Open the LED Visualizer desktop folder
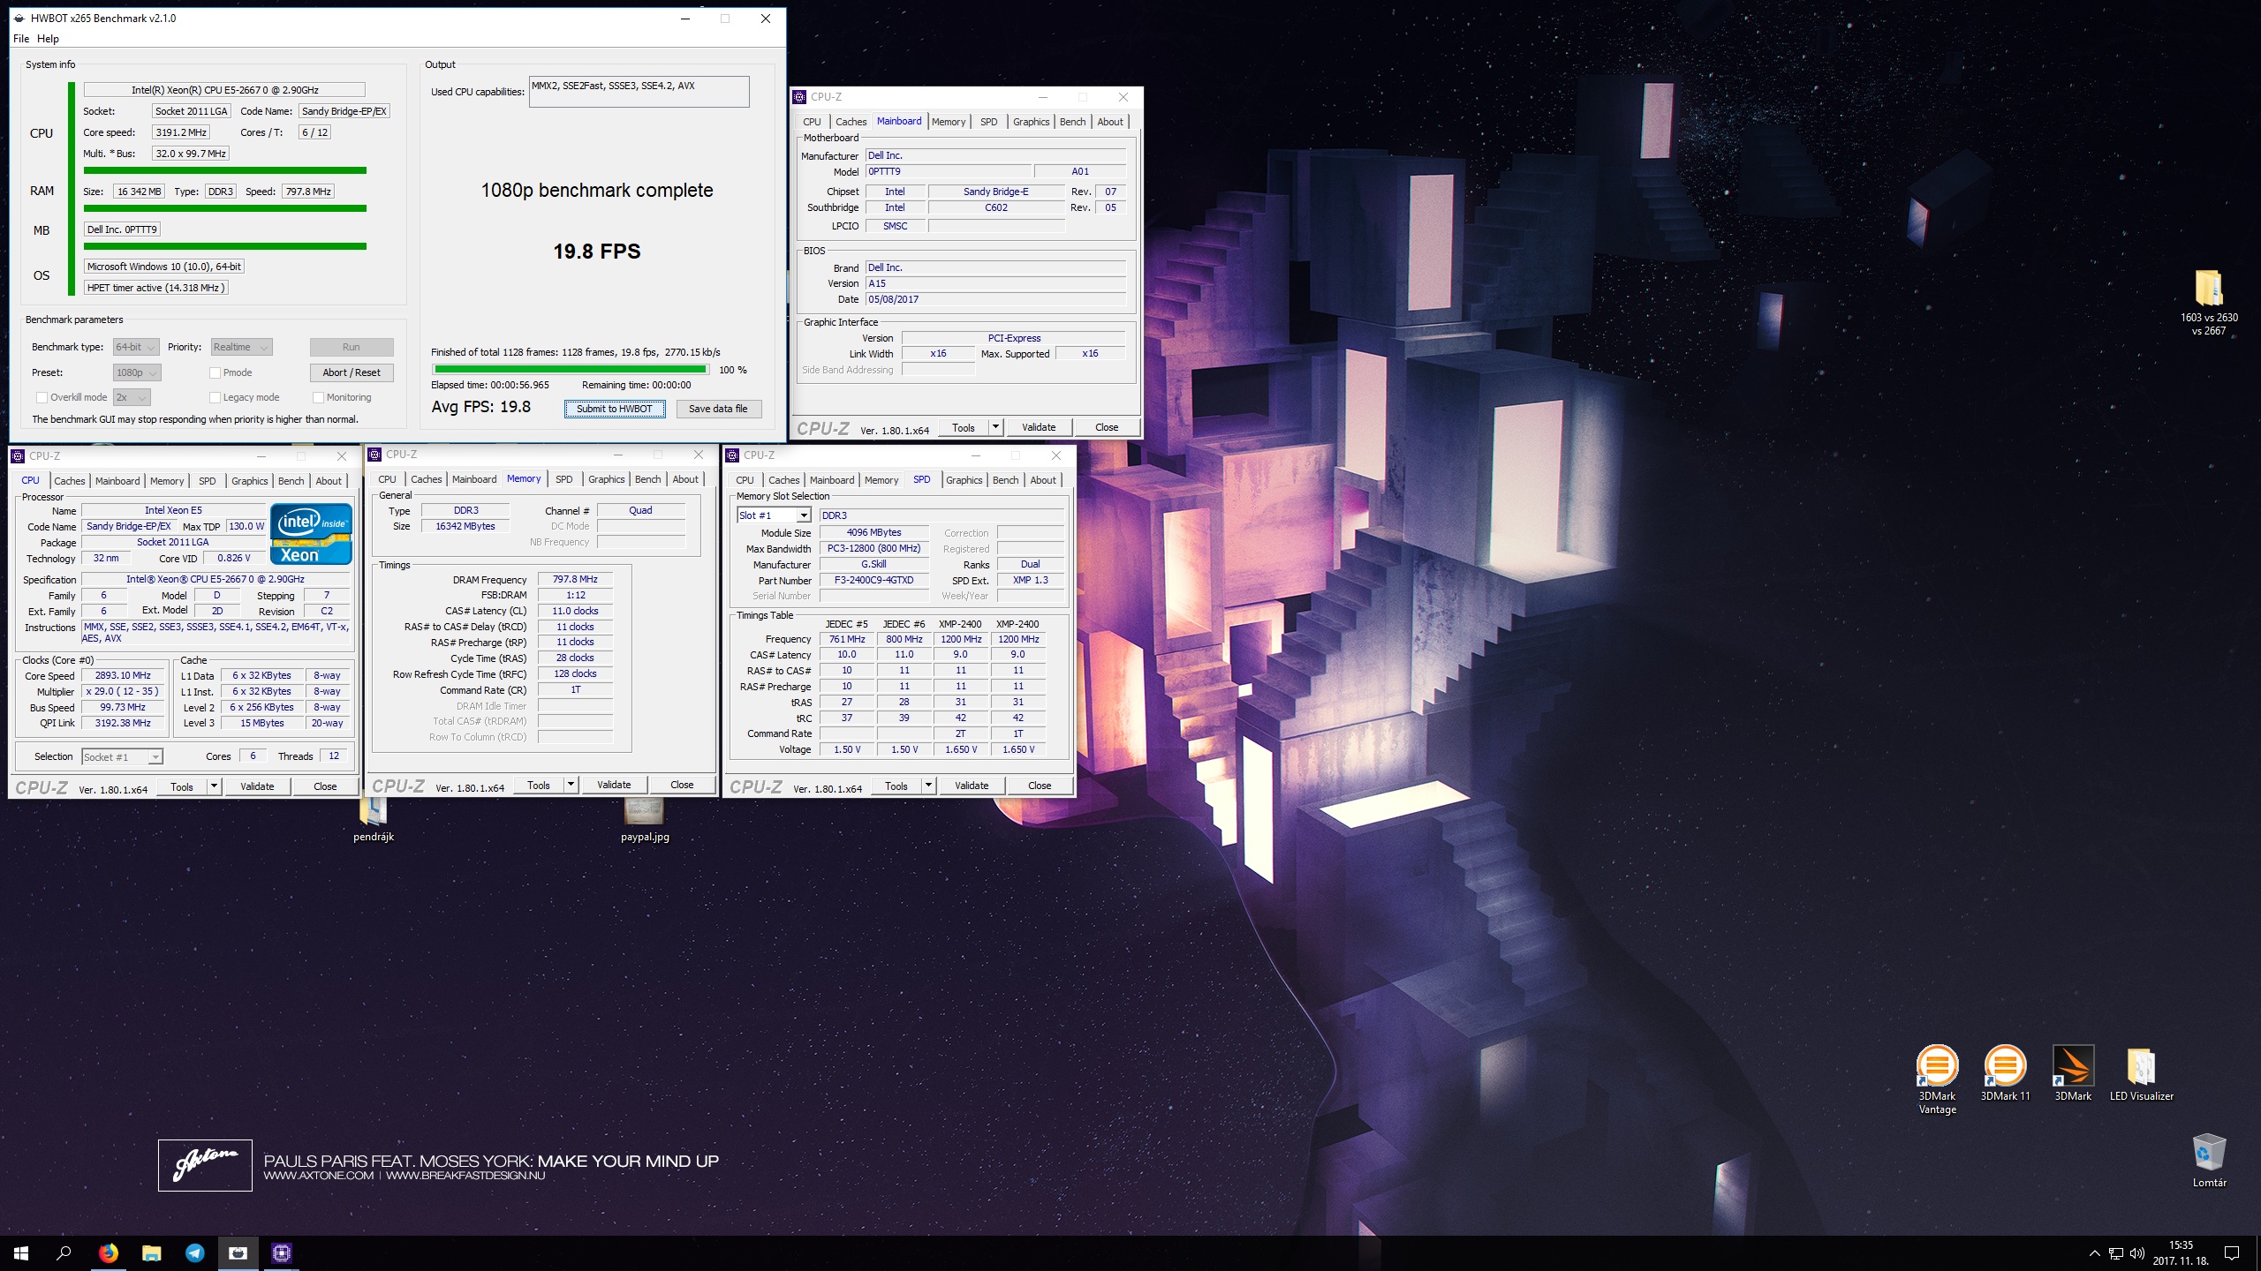The image size is (2261, 1271). click(x=2141, y=1072)
